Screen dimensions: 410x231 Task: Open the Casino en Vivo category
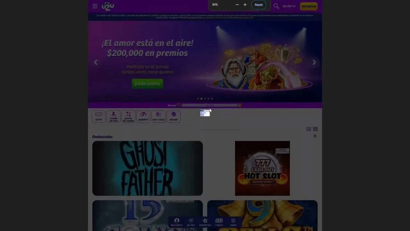[113, 116]
